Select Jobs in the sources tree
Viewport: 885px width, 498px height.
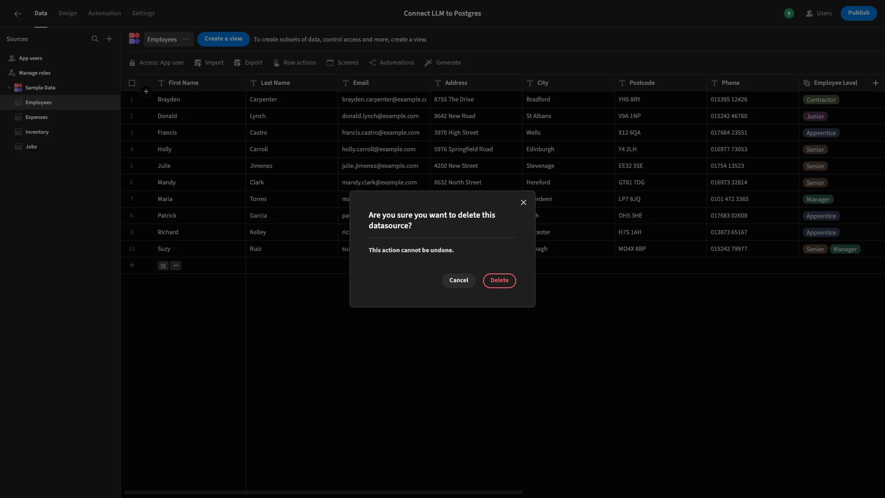pos(60,147)
